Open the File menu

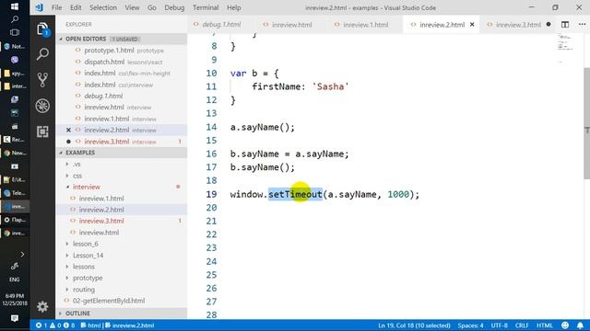57,7
